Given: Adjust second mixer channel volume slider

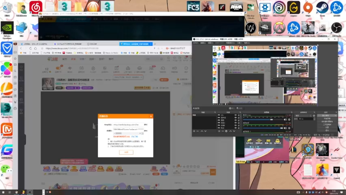Looking at the screenshot, I should pos(282,128).
